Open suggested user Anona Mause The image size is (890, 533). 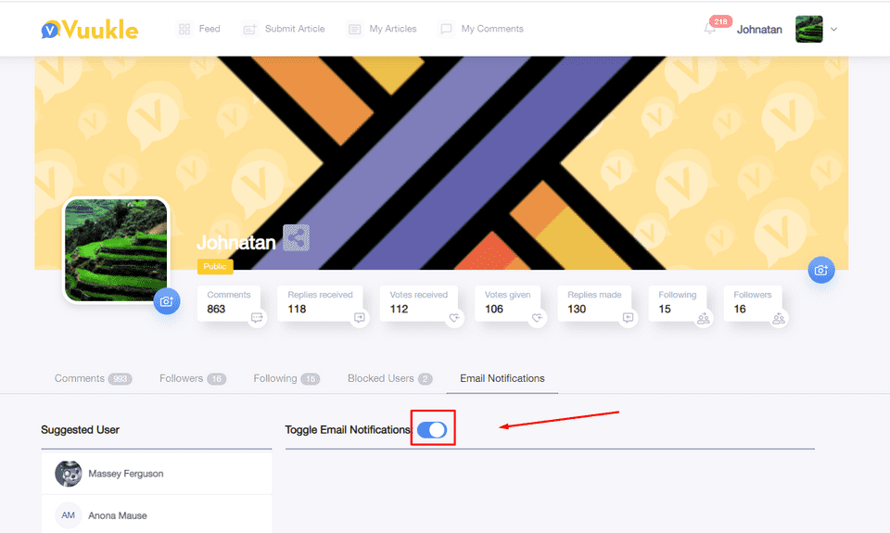(117, 515)
